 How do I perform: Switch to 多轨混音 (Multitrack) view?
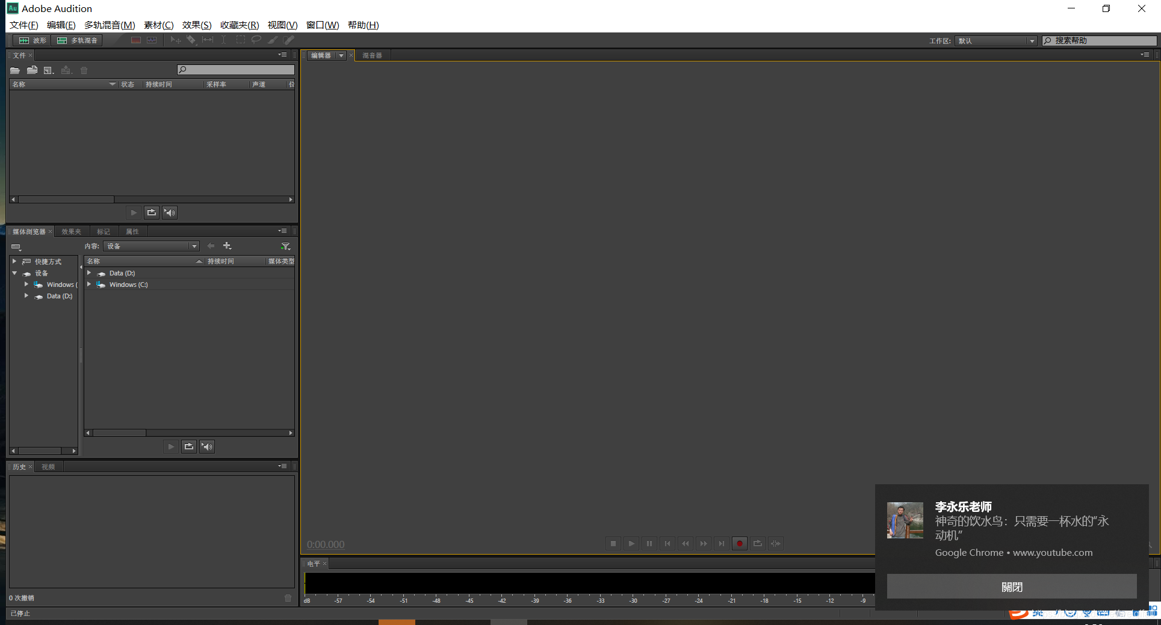pyautogui.click(x=77, y=40)
